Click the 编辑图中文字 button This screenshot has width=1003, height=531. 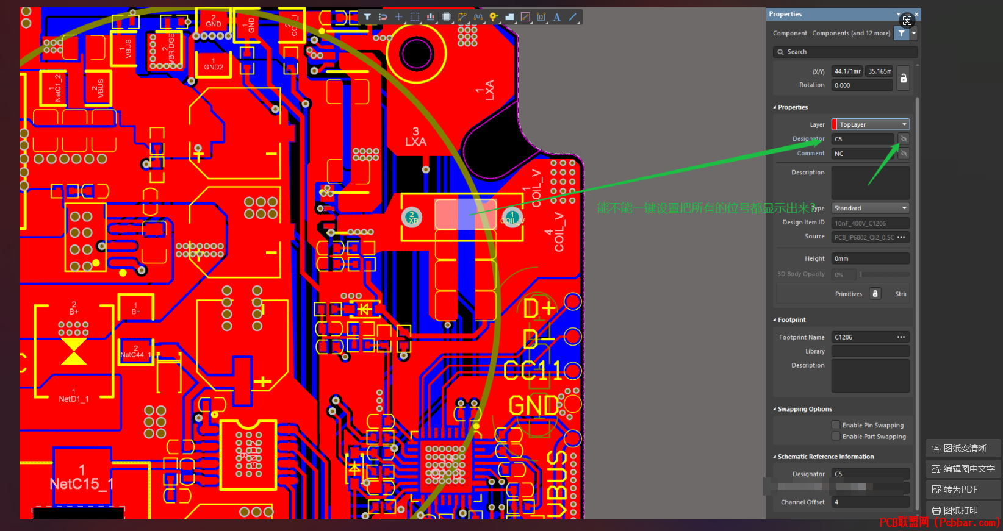tap(963, 469)
